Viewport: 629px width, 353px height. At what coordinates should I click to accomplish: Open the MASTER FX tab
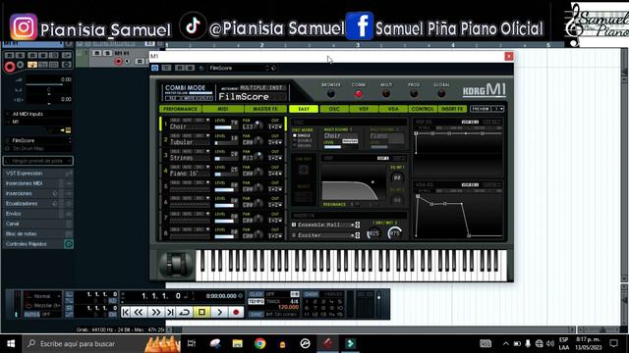[265, 109]
